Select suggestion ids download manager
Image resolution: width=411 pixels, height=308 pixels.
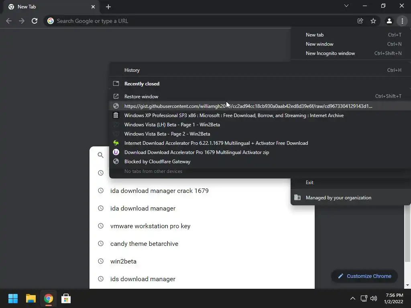pyautogui.click(x=202, y=279)
